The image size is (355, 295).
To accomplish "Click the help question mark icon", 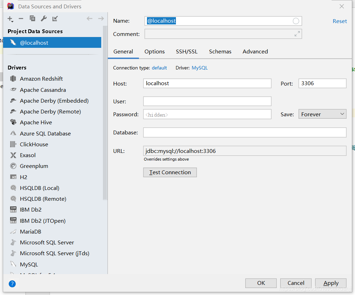I will coord(12,284).
